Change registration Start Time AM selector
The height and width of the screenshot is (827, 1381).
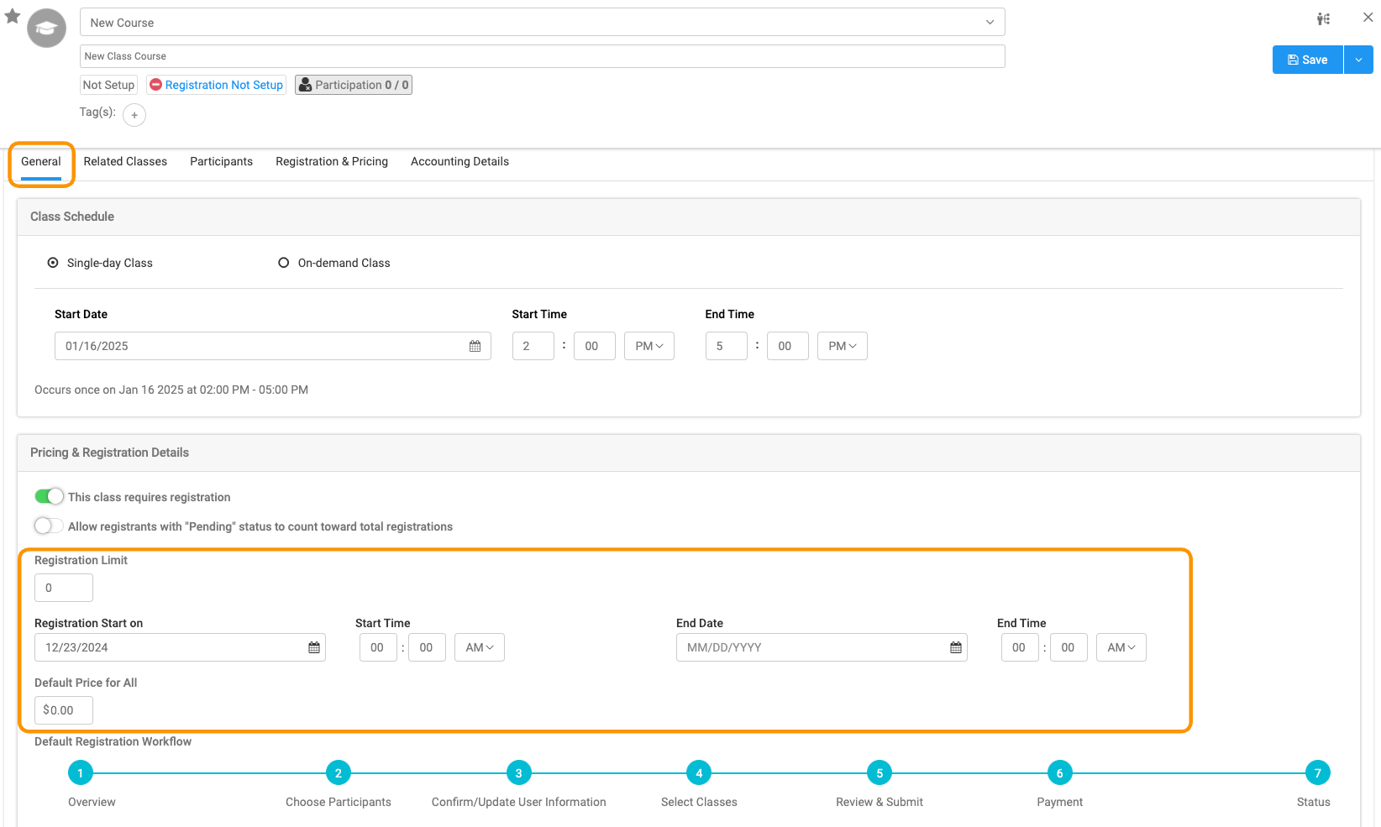click(480, 647)
